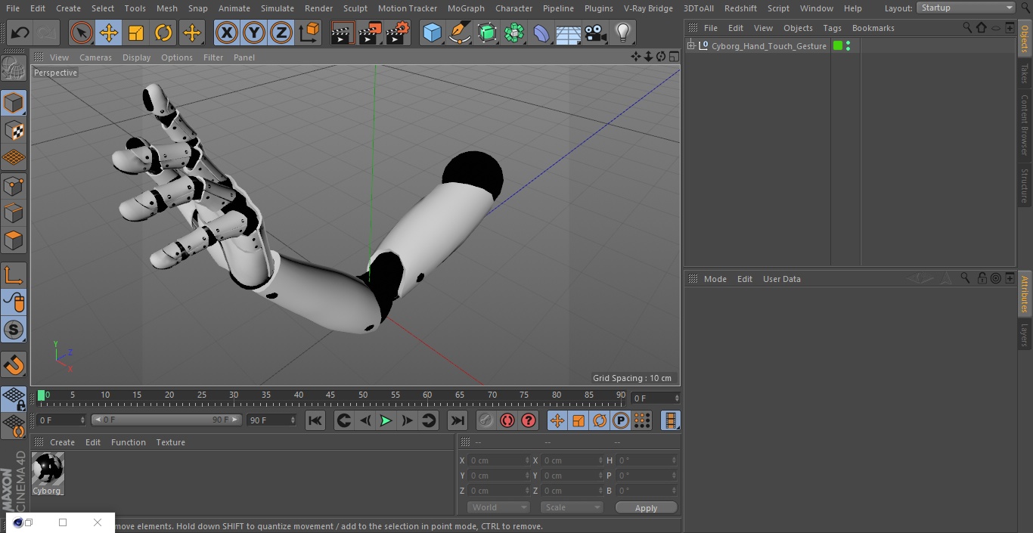The height and width of the screenshot is (533, 1033).
Task: Step to next frame
Action: (407, 420)
